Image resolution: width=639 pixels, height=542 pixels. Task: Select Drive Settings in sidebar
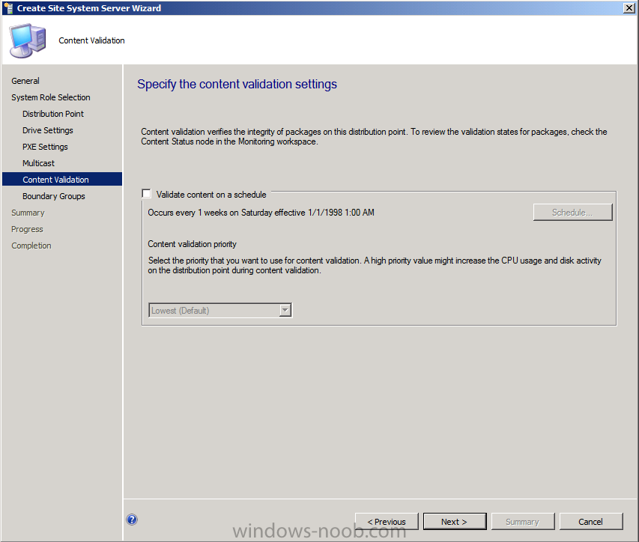point(48,130)
